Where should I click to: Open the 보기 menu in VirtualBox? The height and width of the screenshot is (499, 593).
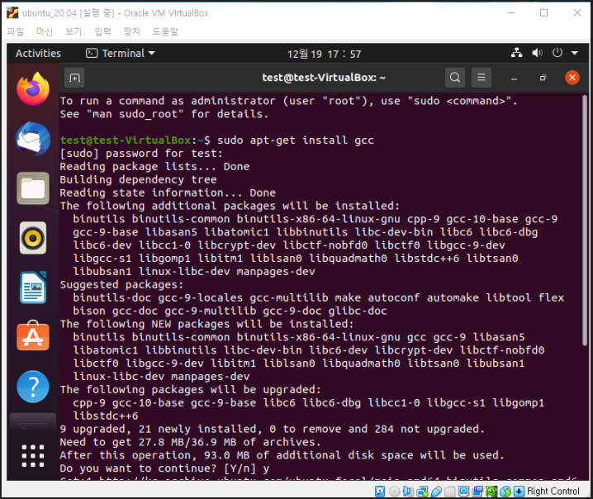point(74,31)
